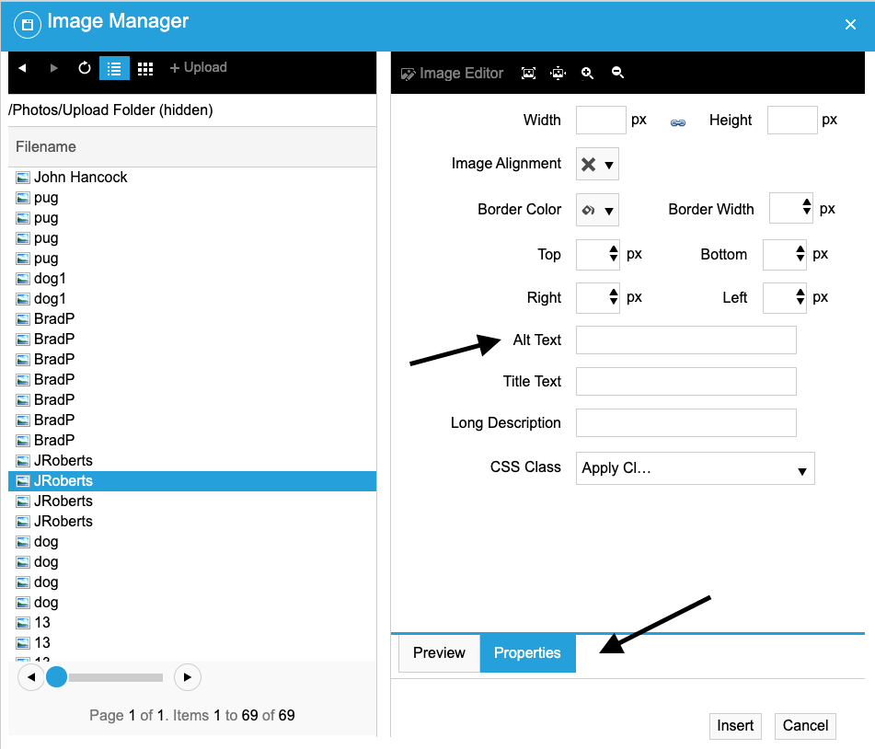Toggle list view for filenames
875x749 pixels.
(x=114, y=67)
